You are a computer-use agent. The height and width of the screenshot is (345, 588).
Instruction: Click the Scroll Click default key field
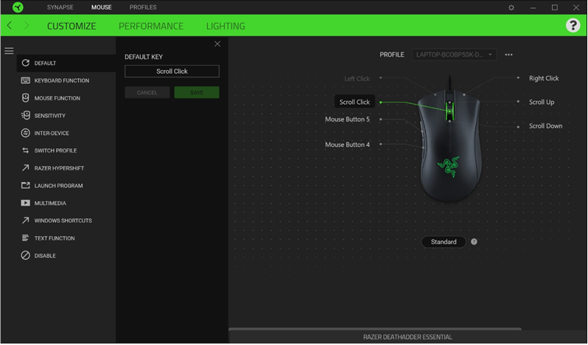[x=172, y=72]
